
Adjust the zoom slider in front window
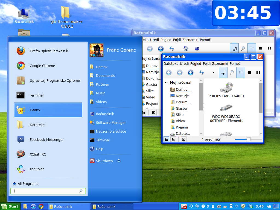click(248, 139)
